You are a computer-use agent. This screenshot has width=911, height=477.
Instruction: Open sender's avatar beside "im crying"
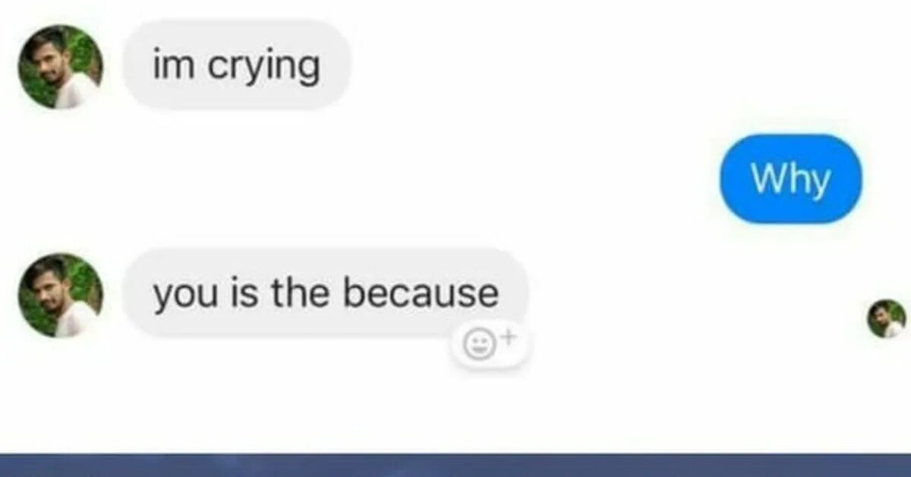tap(61, 67)
